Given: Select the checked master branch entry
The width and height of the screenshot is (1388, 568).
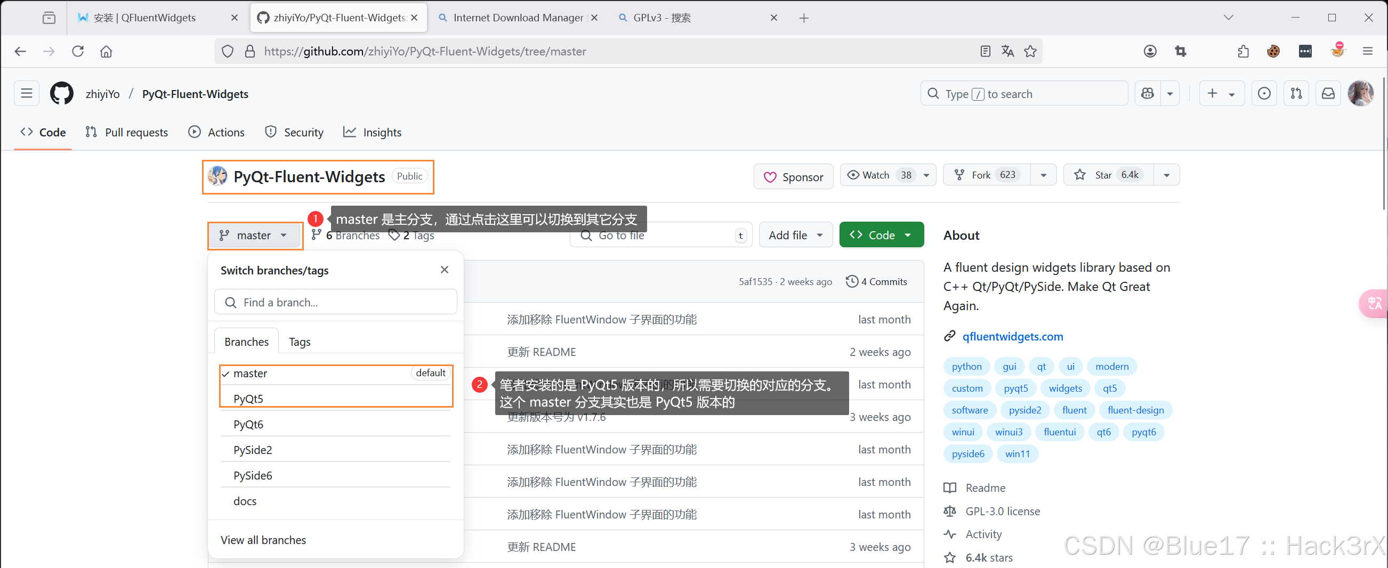Looking at the screenshot, I should click(x=335, y=373).
